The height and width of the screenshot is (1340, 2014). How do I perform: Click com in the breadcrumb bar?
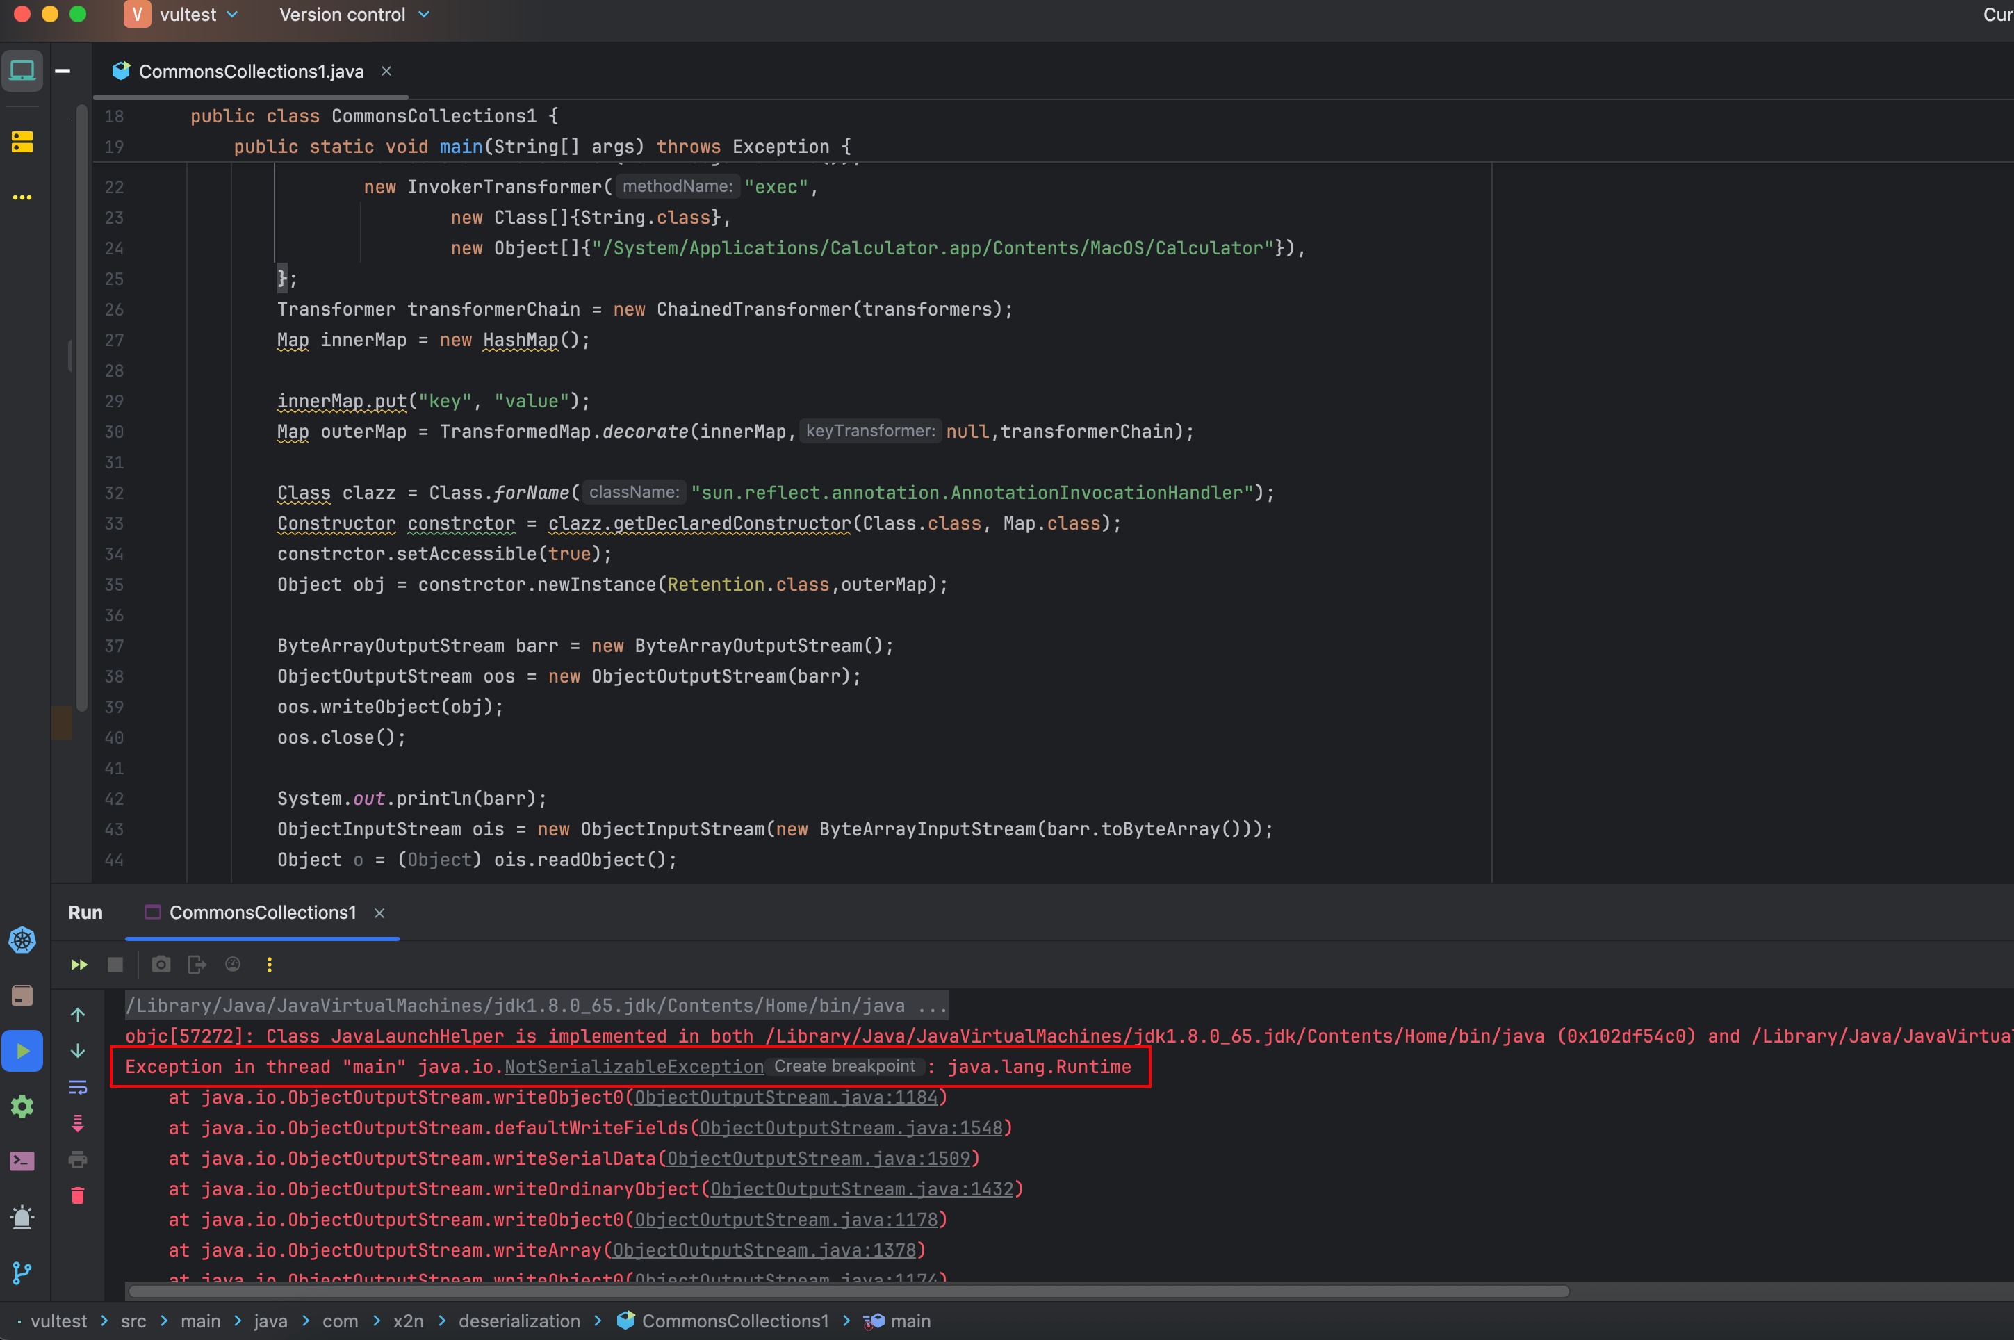click(x=340, y=1321)
